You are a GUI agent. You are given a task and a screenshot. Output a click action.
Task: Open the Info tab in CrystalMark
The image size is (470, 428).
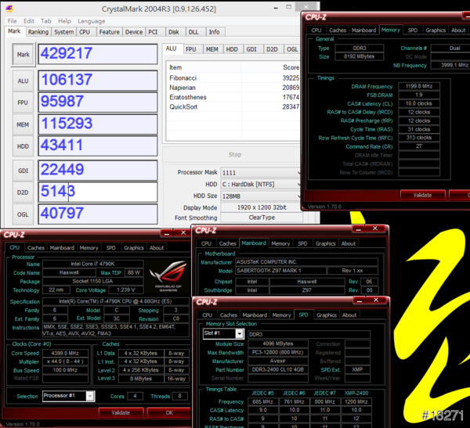[214, 32]
